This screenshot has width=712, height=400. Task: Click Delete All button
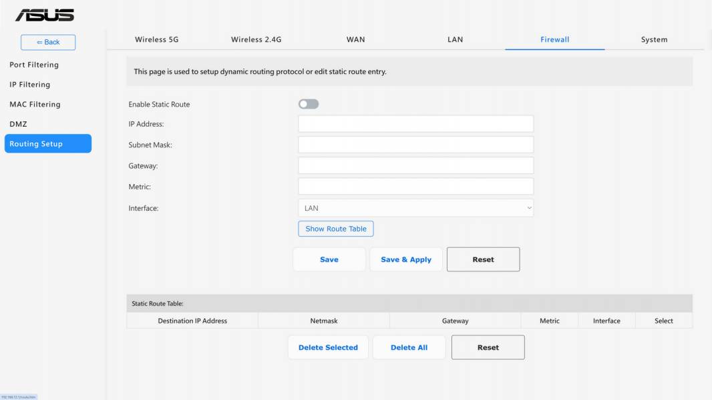[x=409, y=347]
